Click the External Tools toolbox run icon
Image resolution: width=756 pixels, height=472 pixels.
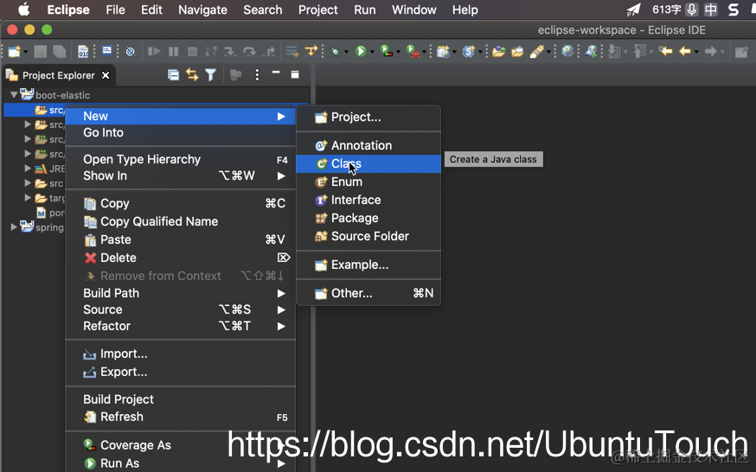click(x=413, y=51)
